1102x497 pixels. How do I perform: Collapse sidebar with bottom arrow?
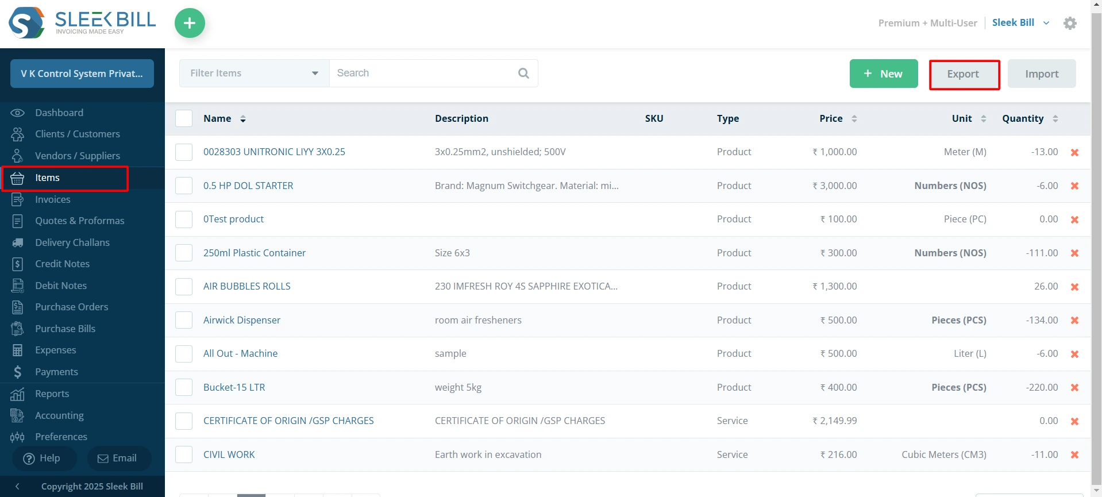(17, 486)
